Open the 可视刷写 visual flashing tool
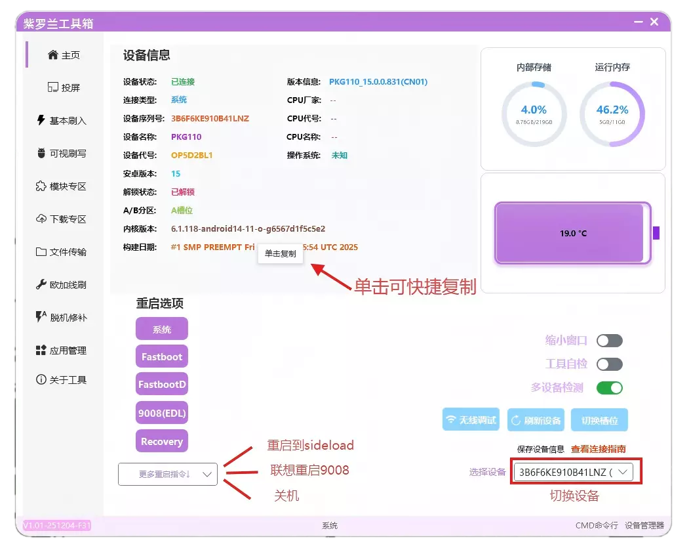691x554 pixels. [62, 153]
